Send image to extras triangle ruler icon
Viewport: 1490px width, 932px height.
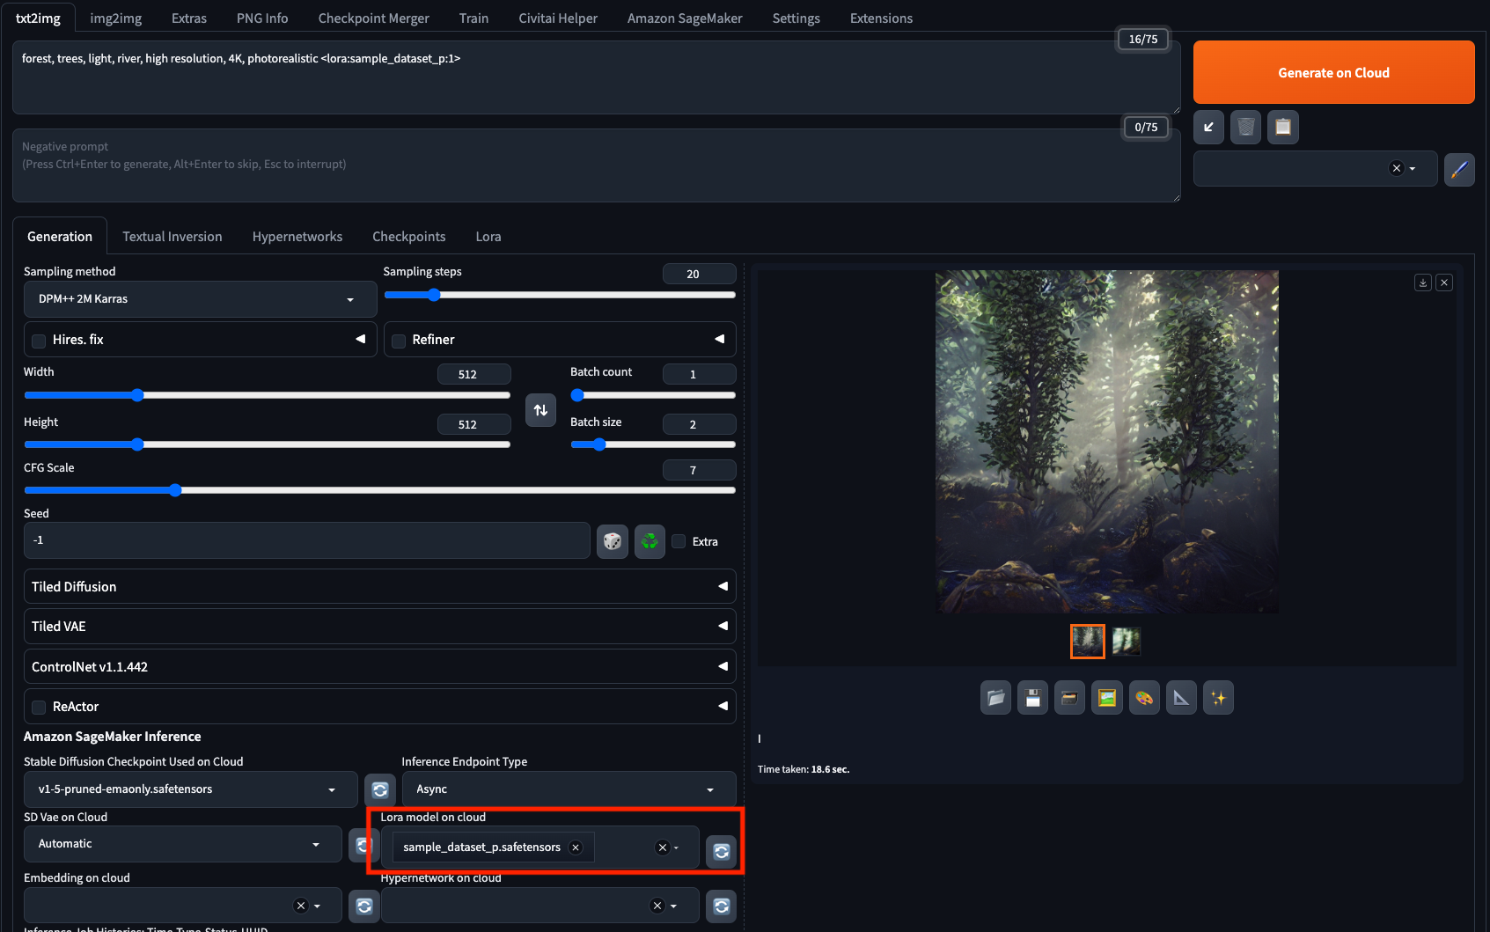point(1181,698)
